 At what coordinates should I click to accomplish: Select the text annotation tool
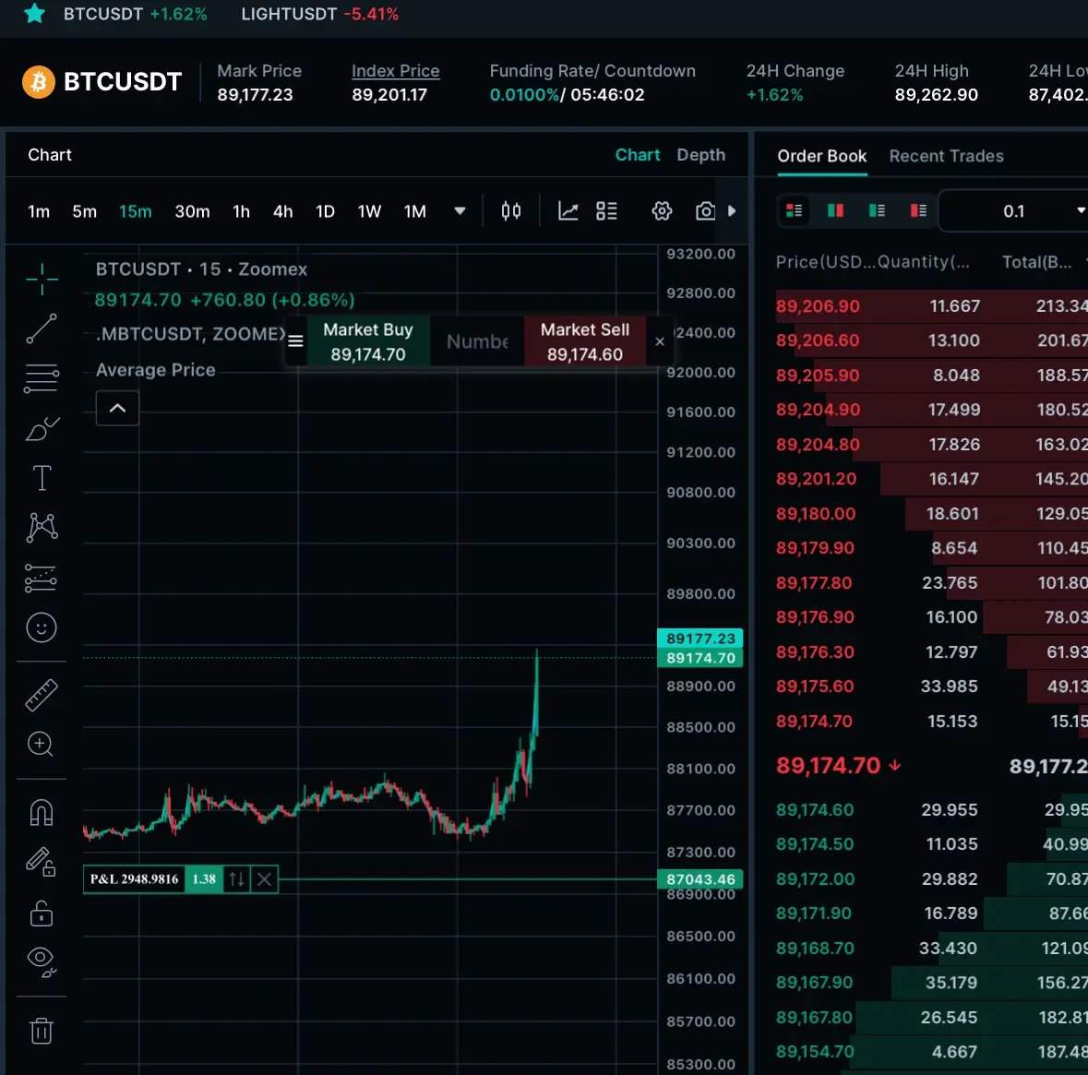pyautogui.click(x=42, y=478)
